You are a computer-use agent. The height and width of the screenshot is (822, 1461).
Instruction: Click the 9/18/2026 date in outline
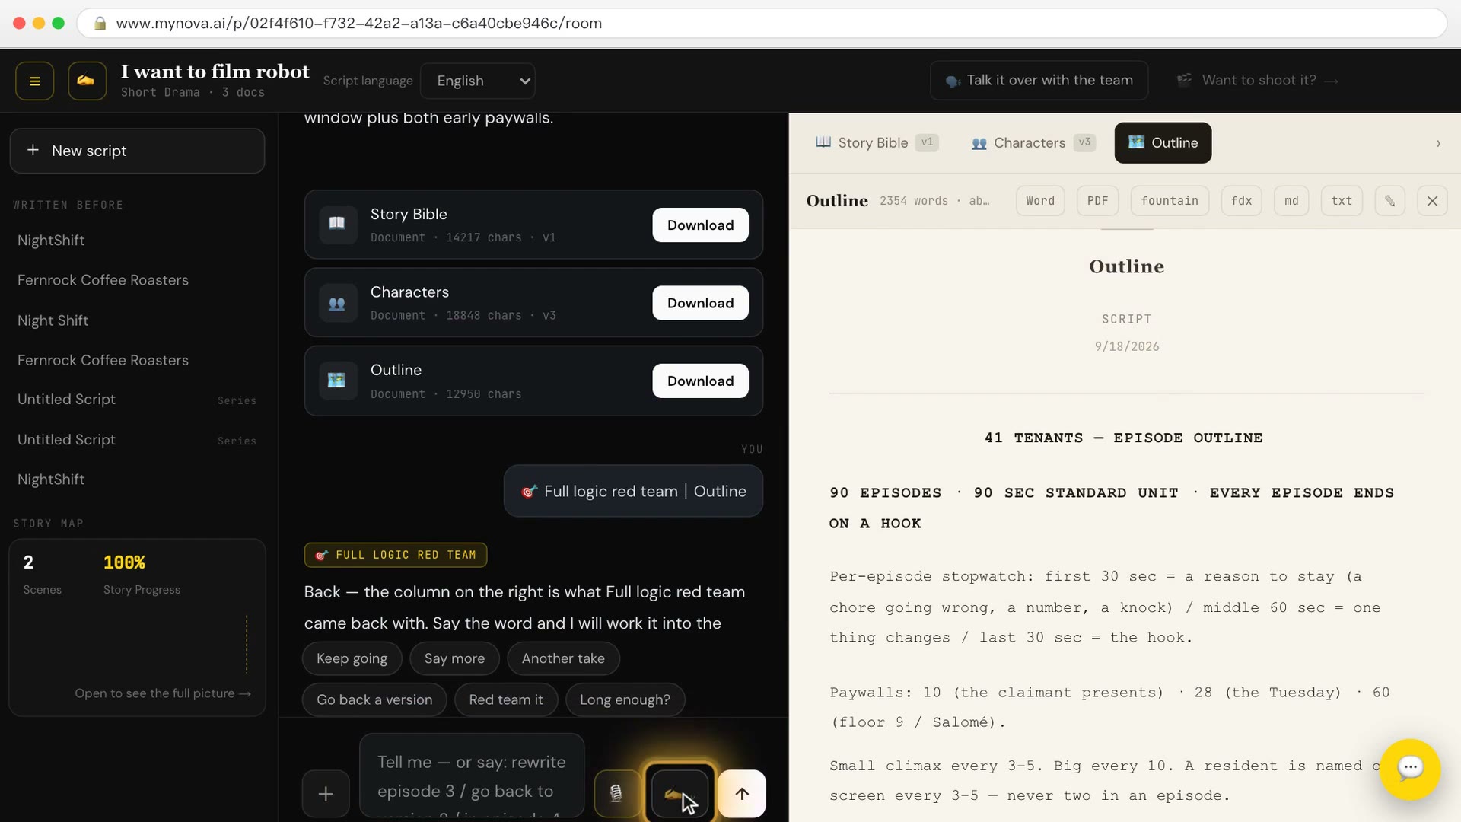pos(1127,347)
